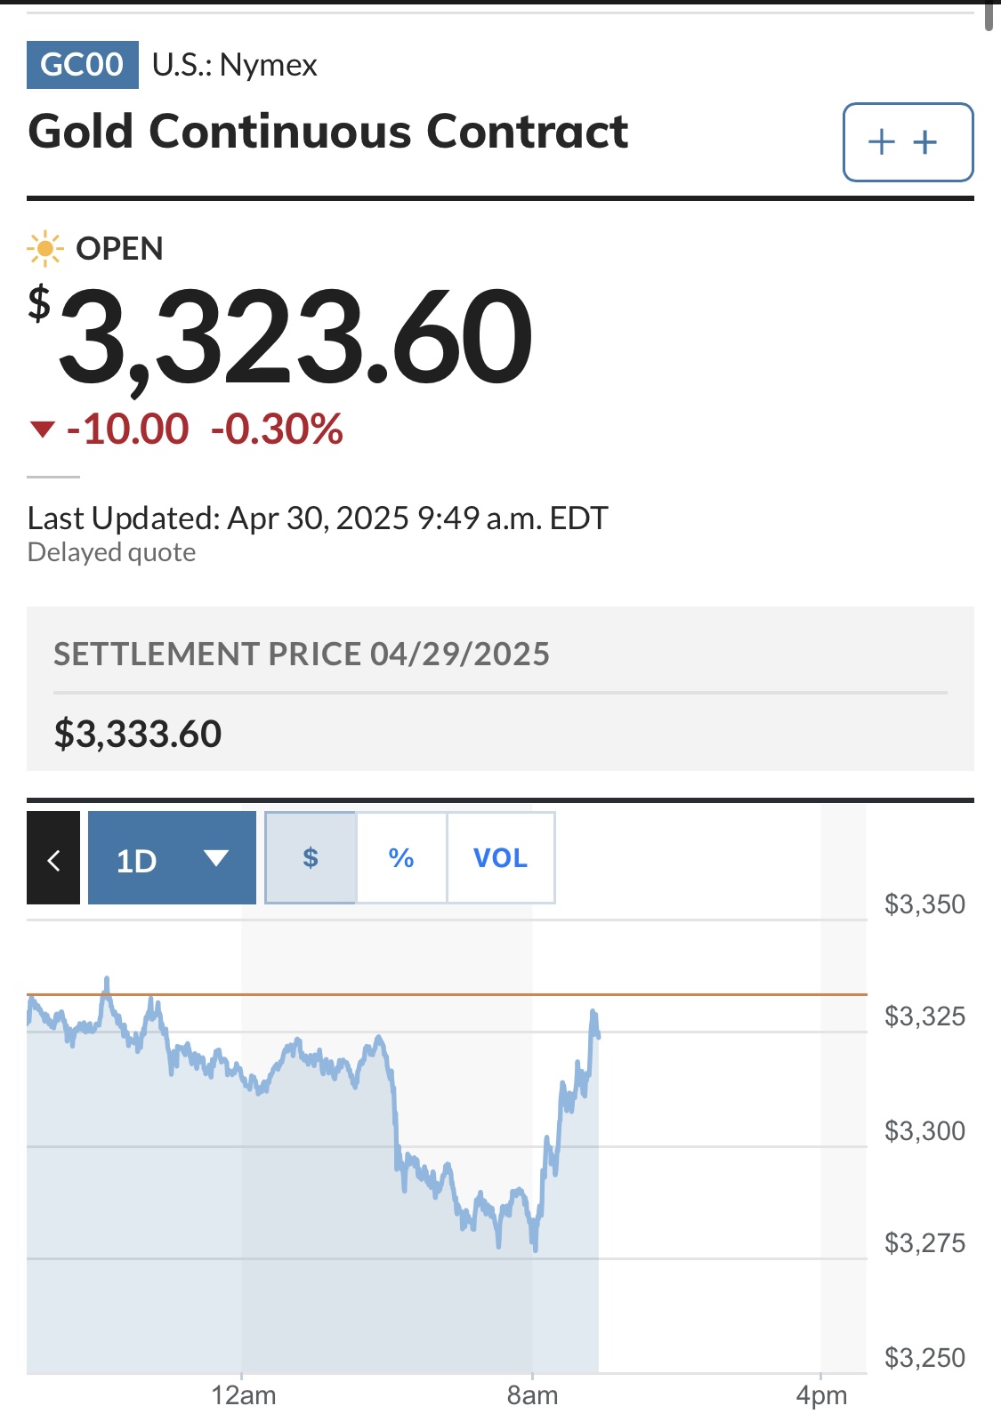Show volume with the VOL toggle
This screenshot has height=1414, width=1001.
[x=501, y=858]
